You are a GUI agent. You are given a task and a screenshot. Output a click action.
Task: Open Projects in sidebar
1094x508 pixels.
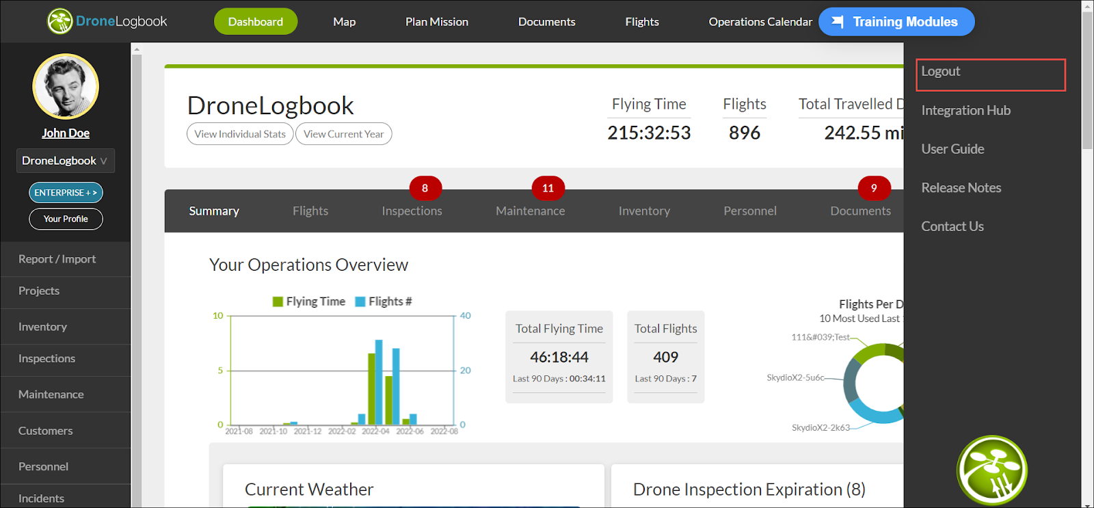pyautogui.click(x=66, y=291)
